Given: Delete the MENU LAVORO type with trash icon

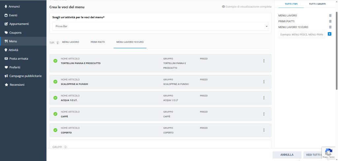Looking at the screenshot, I should [x=330, y=15].
